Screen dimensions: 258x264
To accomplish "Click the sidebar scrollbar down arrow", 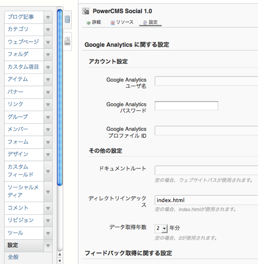I will tap(60, 261).
